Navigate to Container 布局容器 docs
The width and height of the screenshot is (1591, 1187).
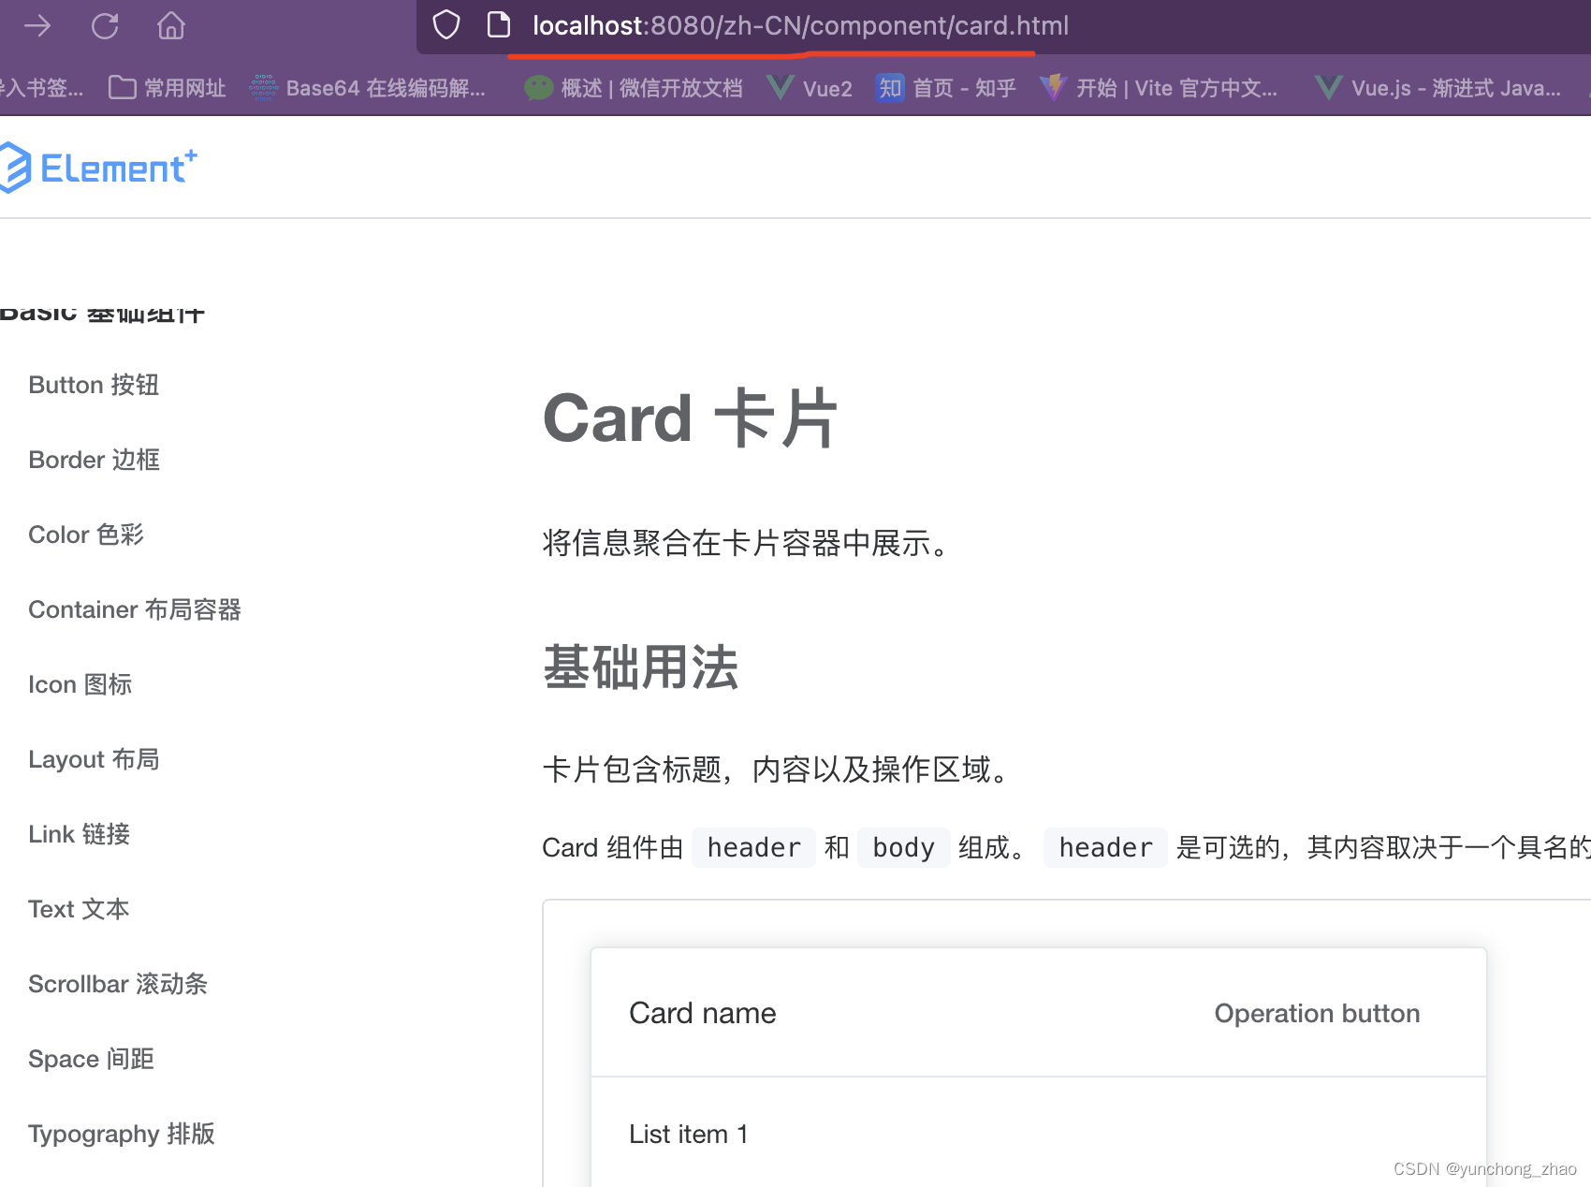tap(136, 609)
